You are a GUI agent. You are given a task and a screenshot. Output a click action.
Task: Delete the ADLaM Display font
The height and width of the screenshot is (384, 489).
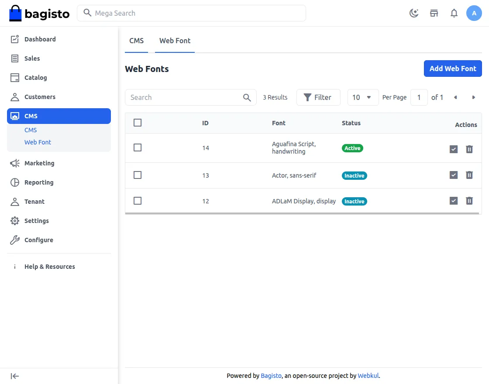click(x=469, y=201)
